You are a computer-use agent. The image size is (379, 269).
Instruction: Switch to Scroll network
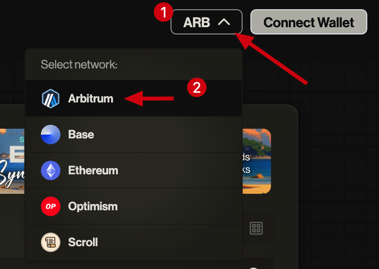(x=133, y=242)
